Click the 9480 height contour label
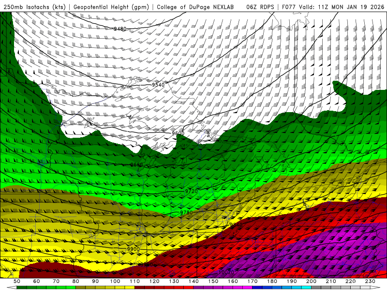 pos(120,29)
